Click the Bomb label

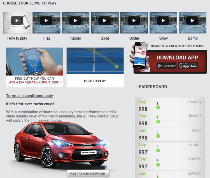point(193,38)
